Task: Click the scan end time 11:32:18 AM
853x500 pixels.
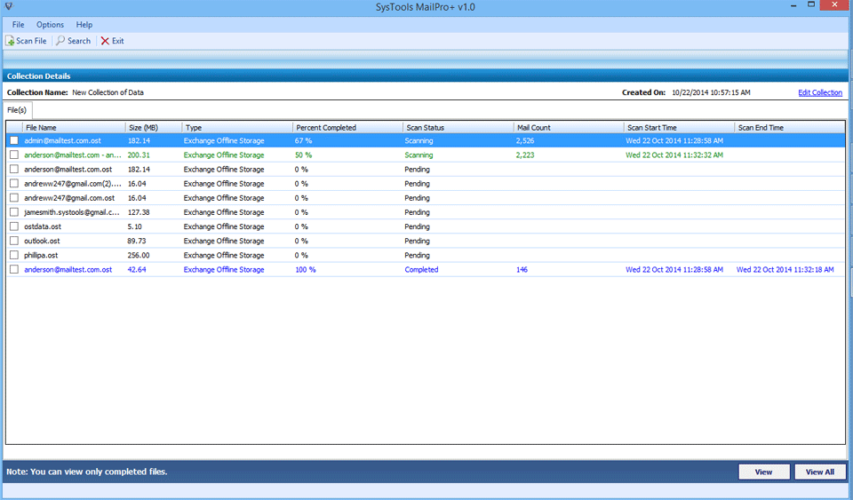Action: [785, 270]
